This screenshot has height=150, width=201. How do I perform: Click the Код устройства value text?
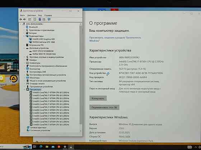tap(141, 73)
